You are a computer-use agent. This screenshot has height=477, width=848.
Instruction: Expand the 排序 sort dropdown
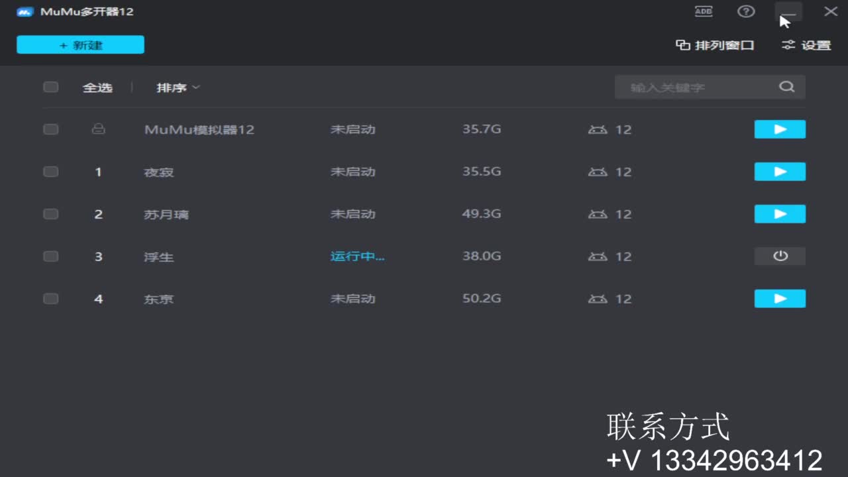click(178, 87)
